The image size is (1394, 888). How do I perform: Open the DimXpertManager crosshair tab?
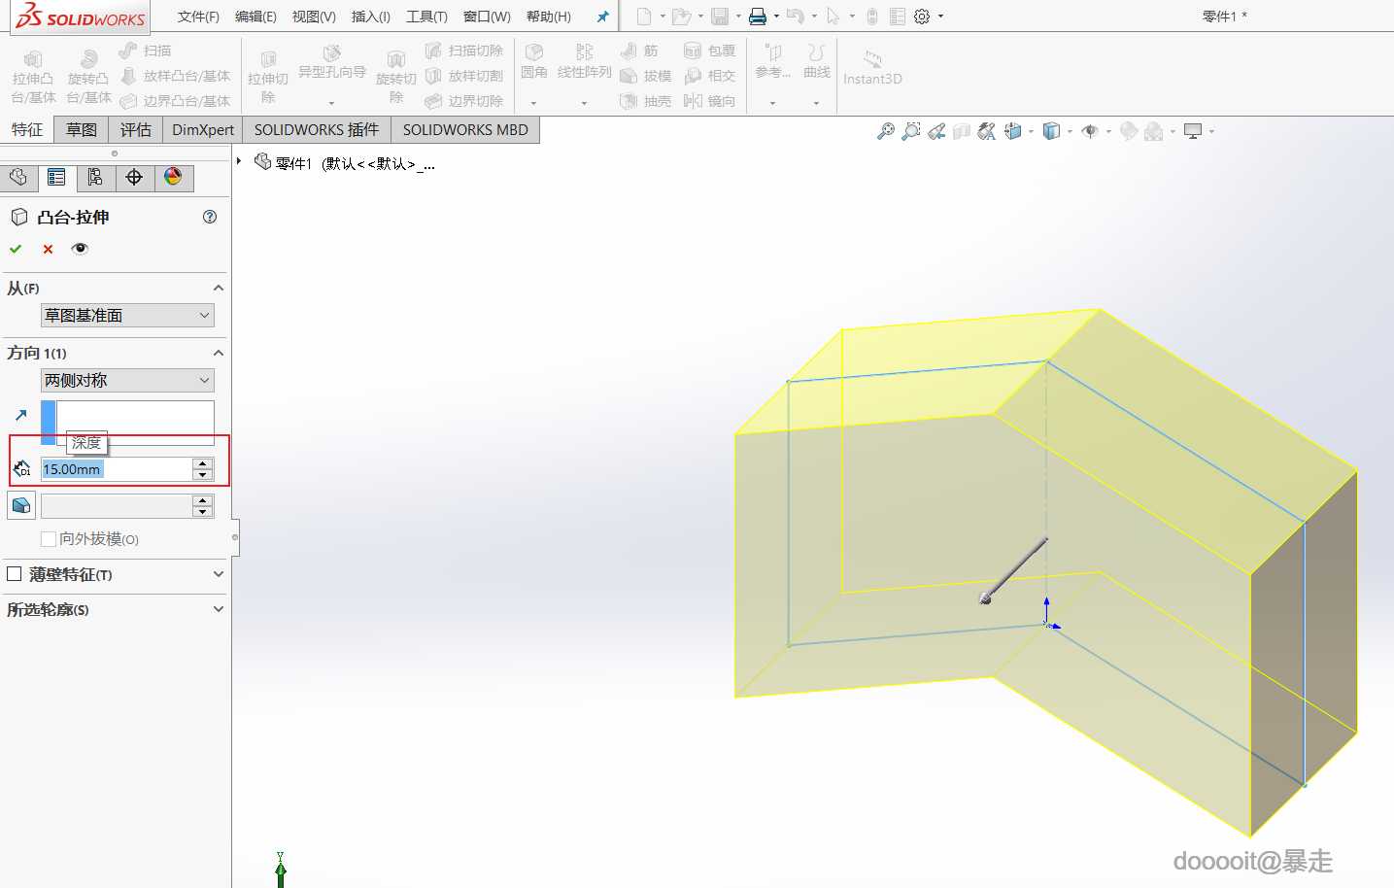point(134,177)
